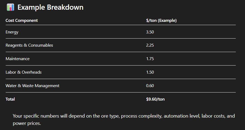Click the Example Breakdown heading
Viewport: 245px width, 130px height.
coord(50,7)
